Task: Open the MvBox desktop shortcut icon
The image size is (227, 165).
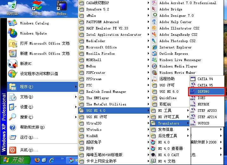Action: pyautogui.click(x=61, y=8)
